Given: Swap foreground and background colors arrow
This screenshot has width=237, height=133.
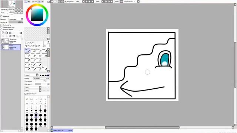Looking at the screenshot, I should (x=49, y=42).
